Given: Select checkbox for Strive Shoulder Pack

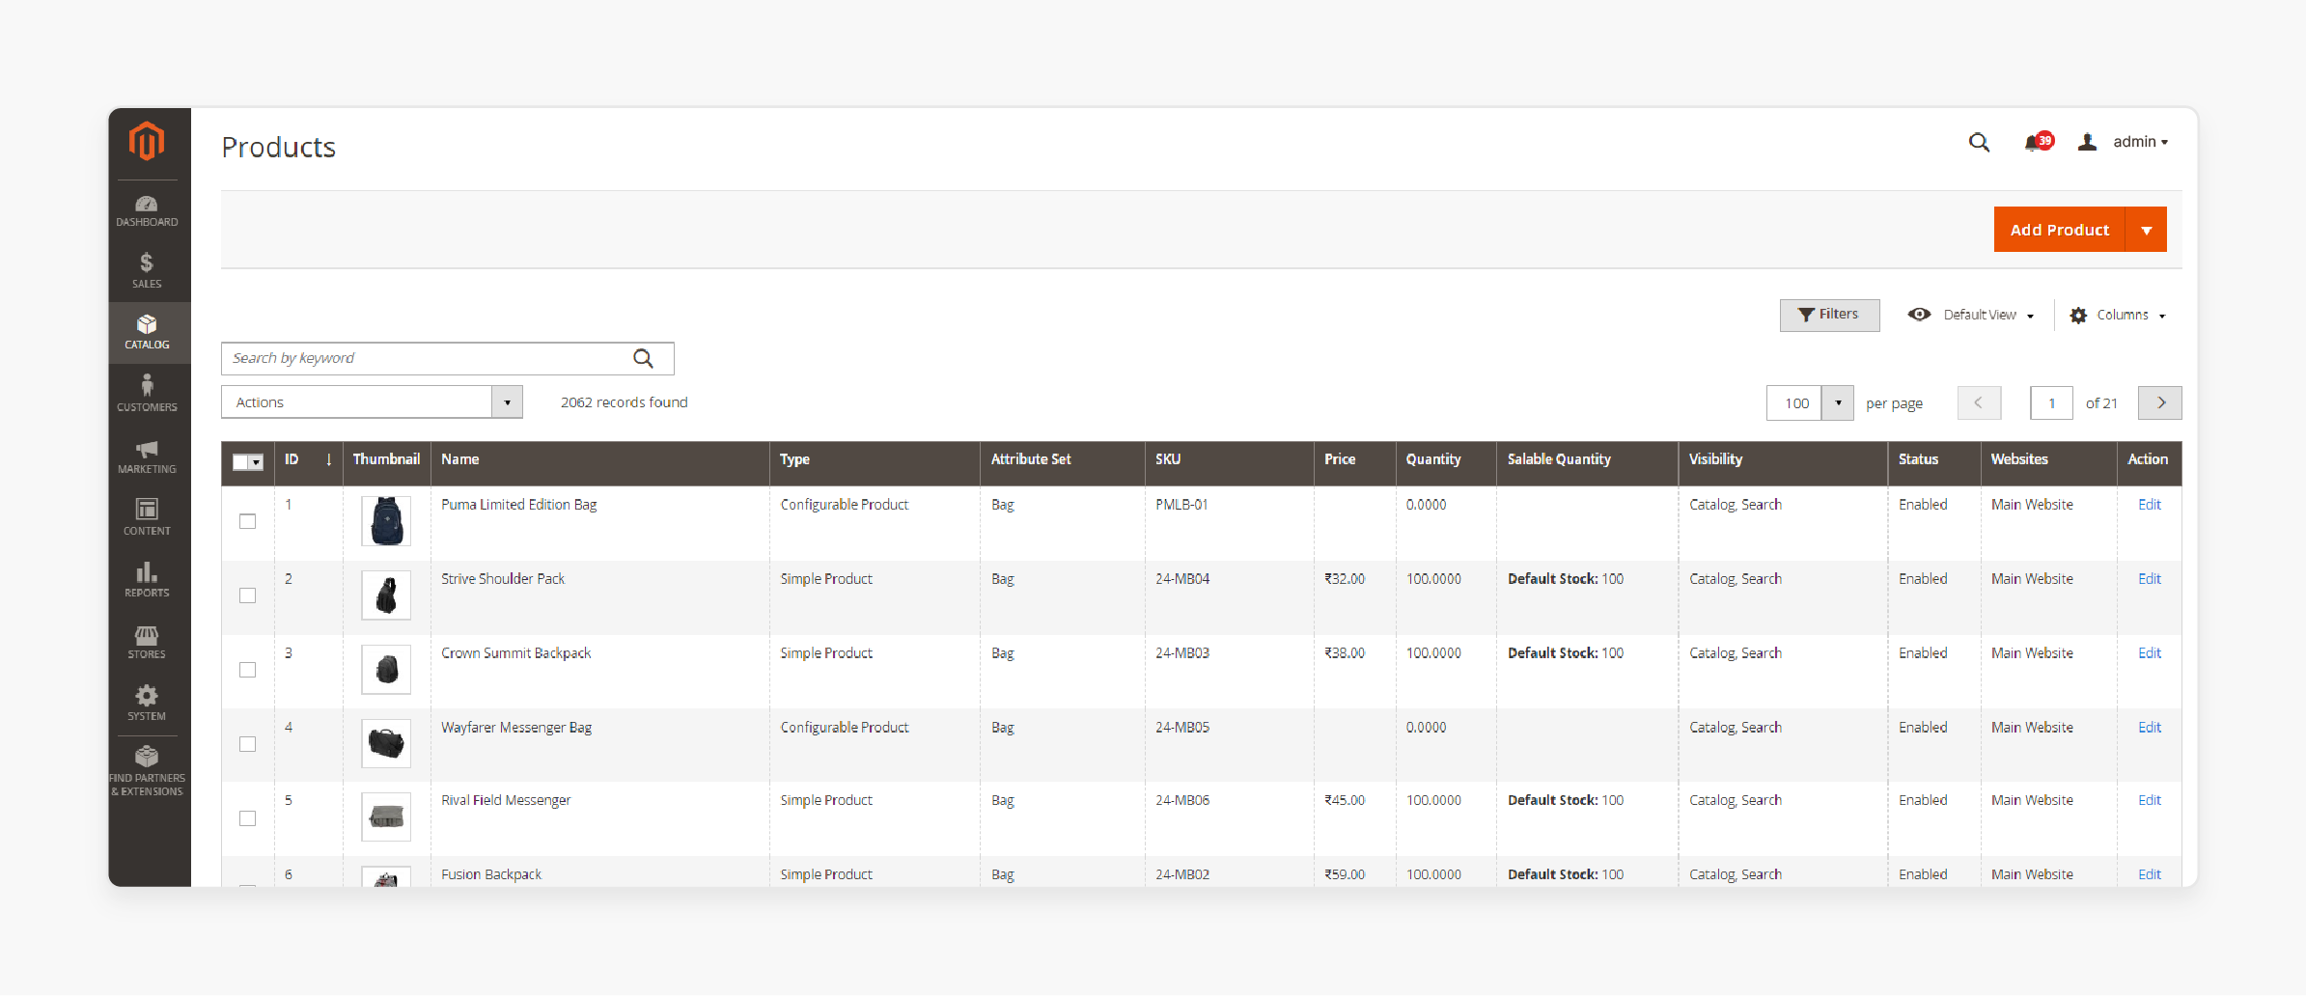Looking at the screenshot, I should click(x=247, y=595).
